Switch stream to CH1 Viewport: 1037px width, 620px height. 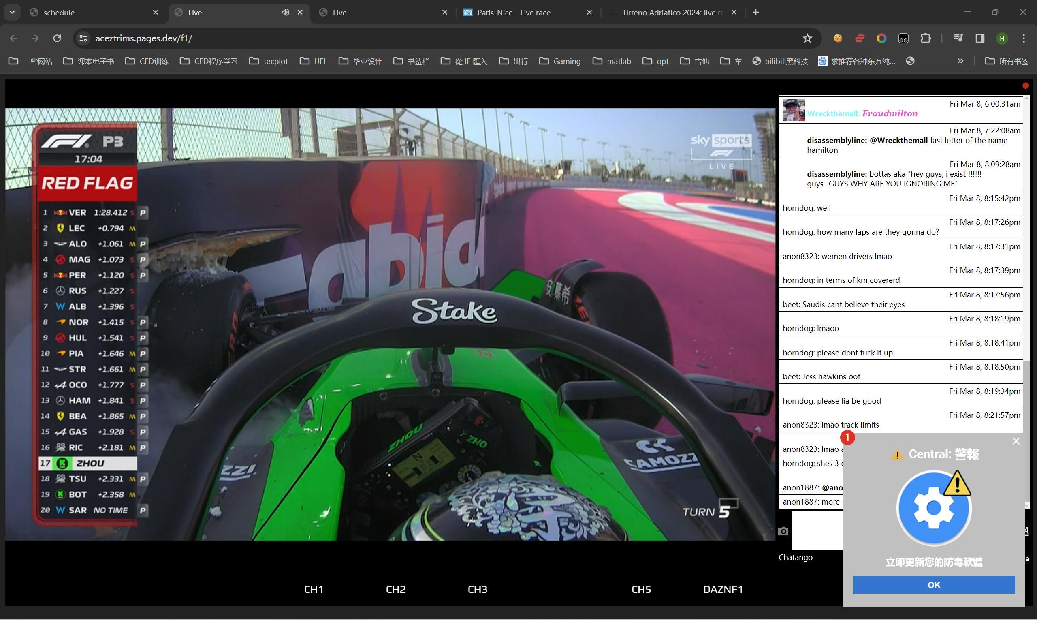click(314, 589)
